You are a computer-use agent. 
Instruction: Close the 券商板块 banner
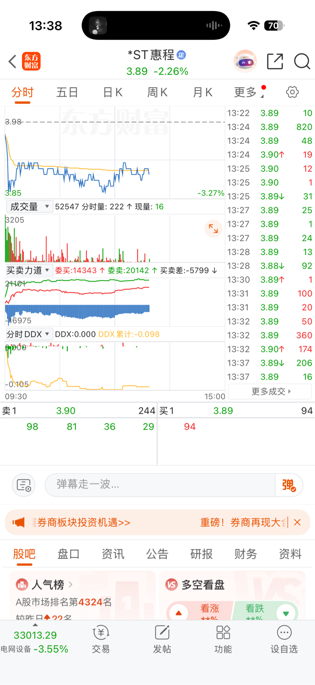coord(297,522)
